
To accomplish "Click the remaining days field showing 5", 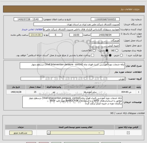I will point(55,35).
